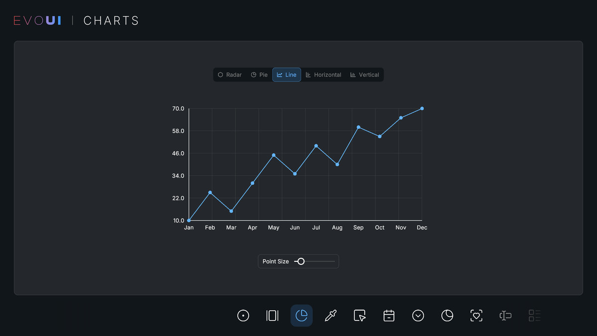The image size is (597, 336).
Task: Select the circled dot icon in the dock
Action: [x=243, y=316]
